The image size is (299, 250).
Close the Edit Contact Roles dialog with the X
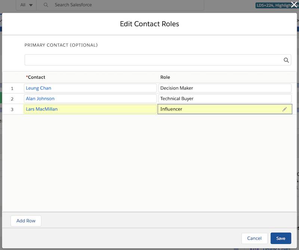(294, 5)
